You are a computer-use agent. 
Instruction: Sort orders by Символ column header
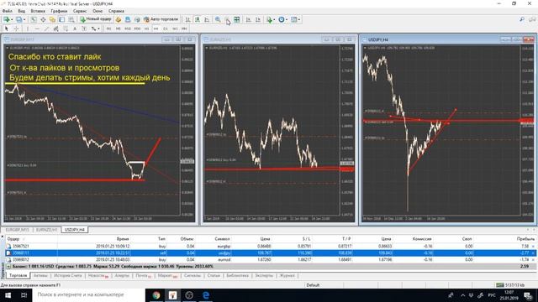point(222,239)
